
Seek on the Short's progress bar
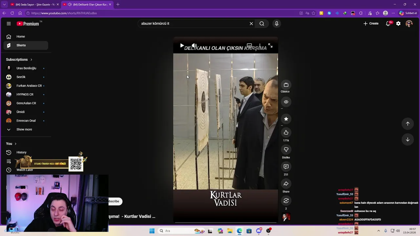[225, 222]
